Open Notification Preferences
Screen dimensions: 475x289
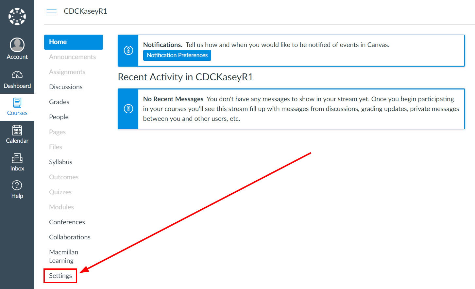click(x=177, y=55)
